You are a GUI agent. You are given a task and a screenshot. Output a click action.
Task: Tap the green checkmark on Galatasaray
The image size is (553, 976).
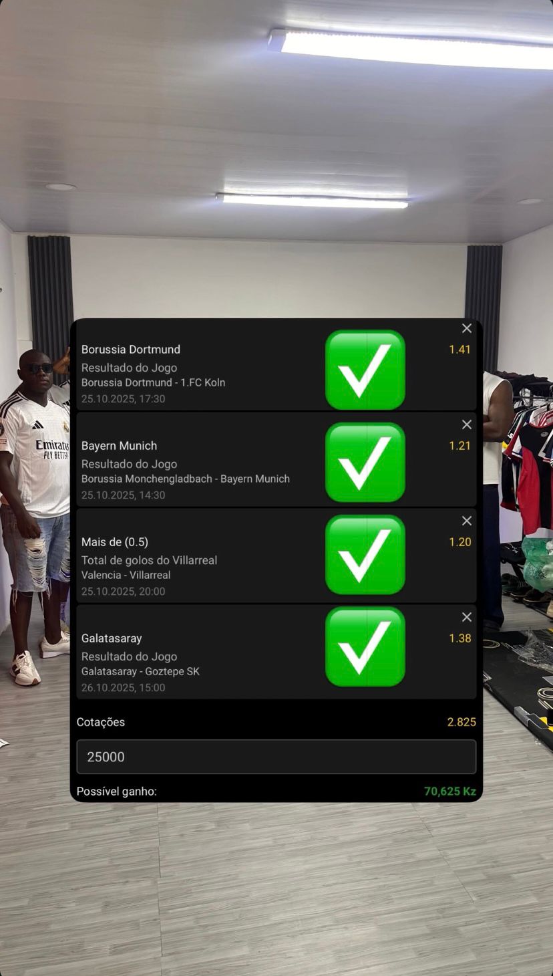coord(365,646)
